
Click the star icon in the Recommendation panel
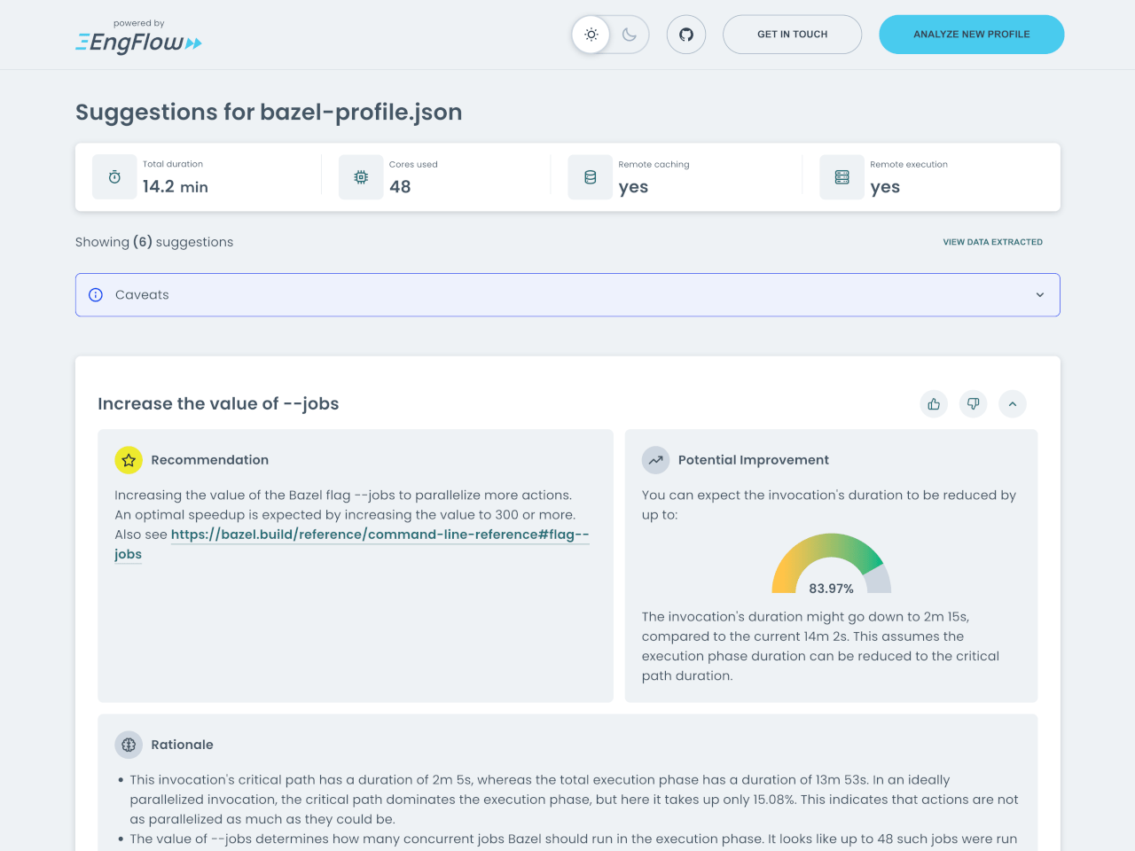129,460
